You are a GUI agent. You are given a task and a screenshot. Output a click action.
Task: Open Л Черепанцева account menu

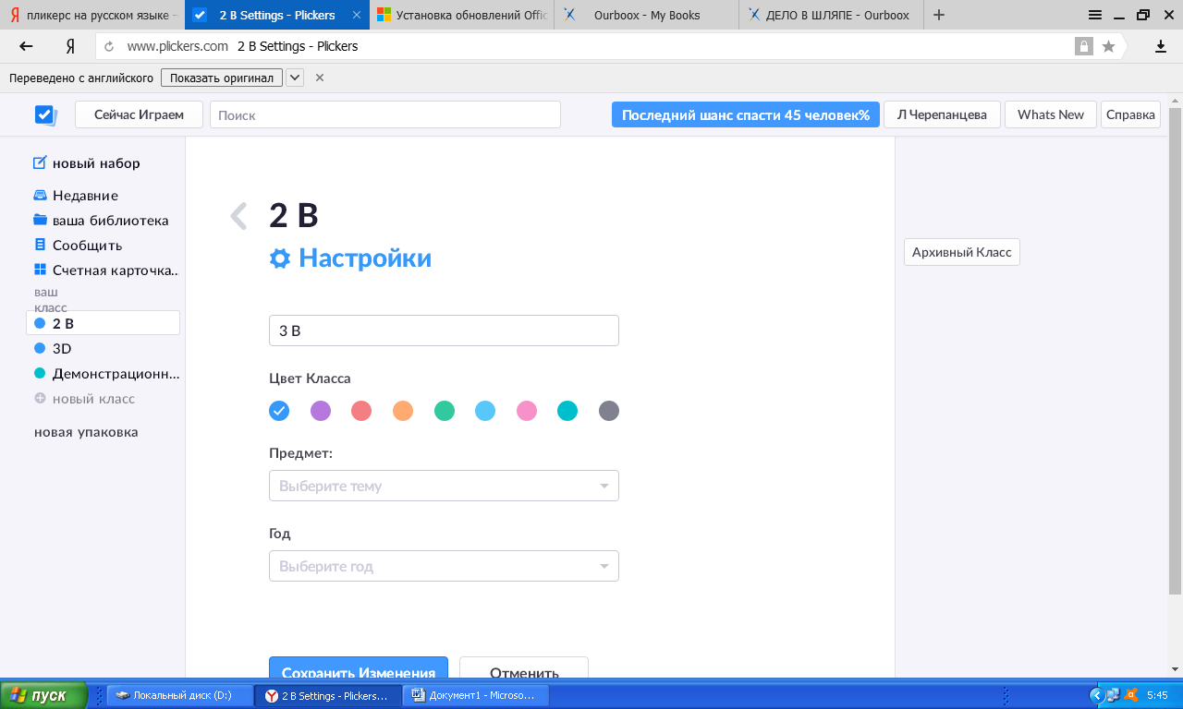point(942,114)
